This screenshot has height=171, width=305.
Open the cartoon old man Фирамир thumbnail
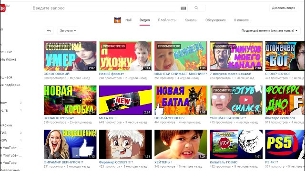(125, 144)
